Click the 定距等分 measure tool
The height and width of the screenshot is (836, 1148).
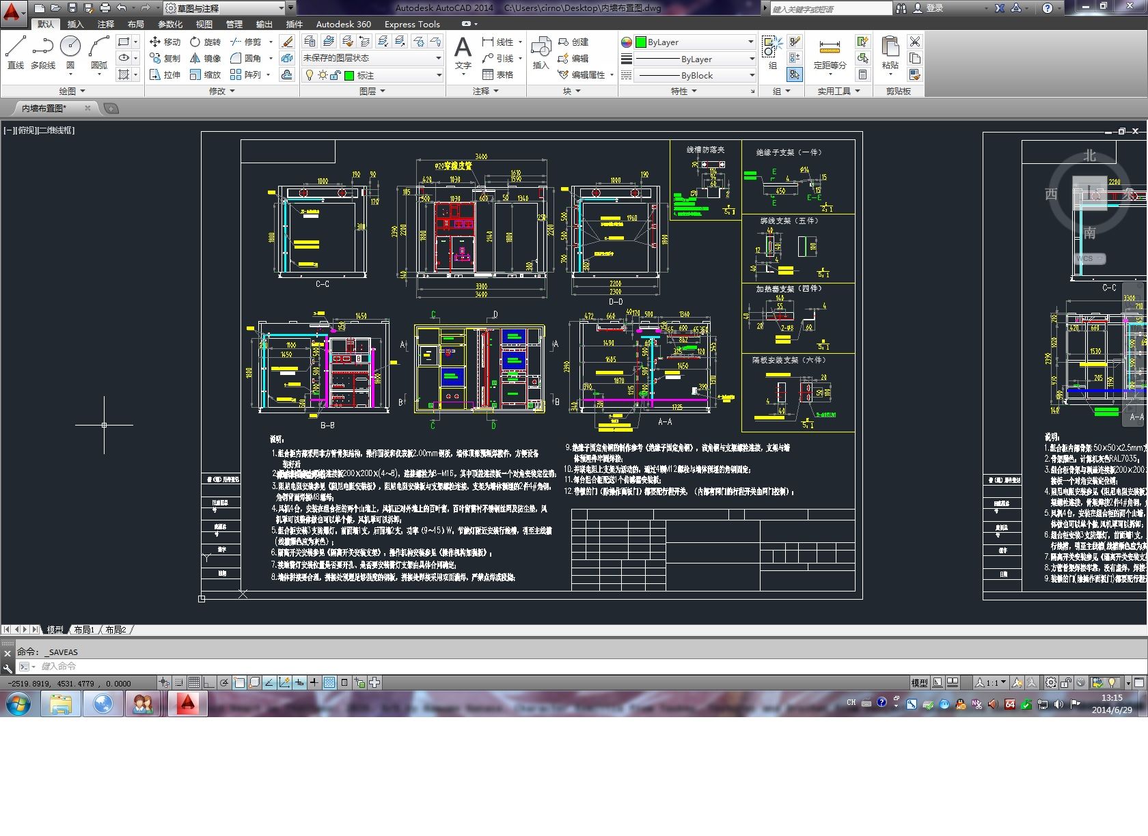[830, 53]
